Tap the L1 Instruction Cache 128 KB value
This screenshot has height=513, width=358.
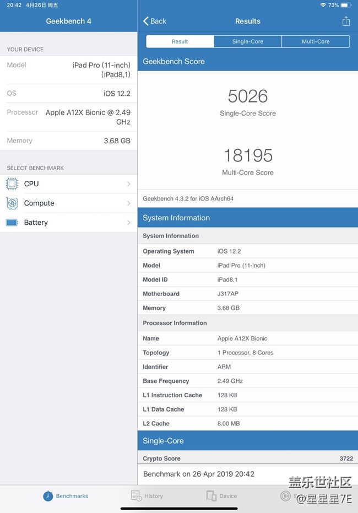coord(227,395)
